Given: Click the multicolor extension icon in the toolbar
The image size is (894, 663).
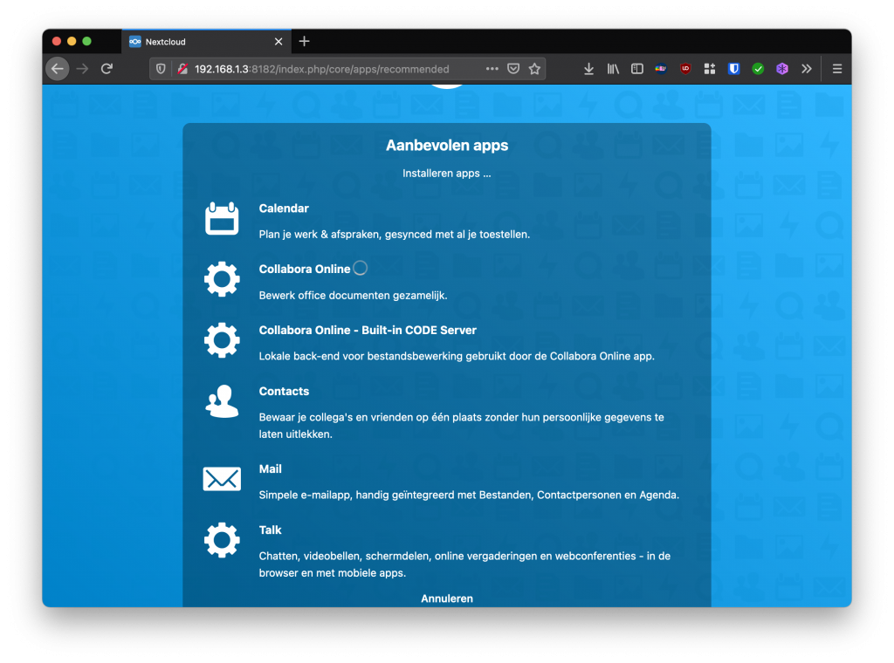Looking at the screenshot, I should (661, 69).
